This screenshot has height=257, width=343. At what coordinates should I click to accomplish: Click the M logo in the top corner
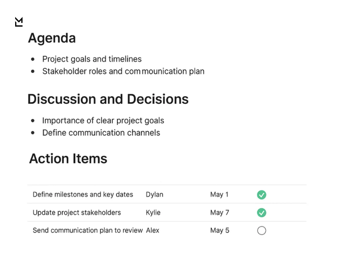(x=19, y=22)
